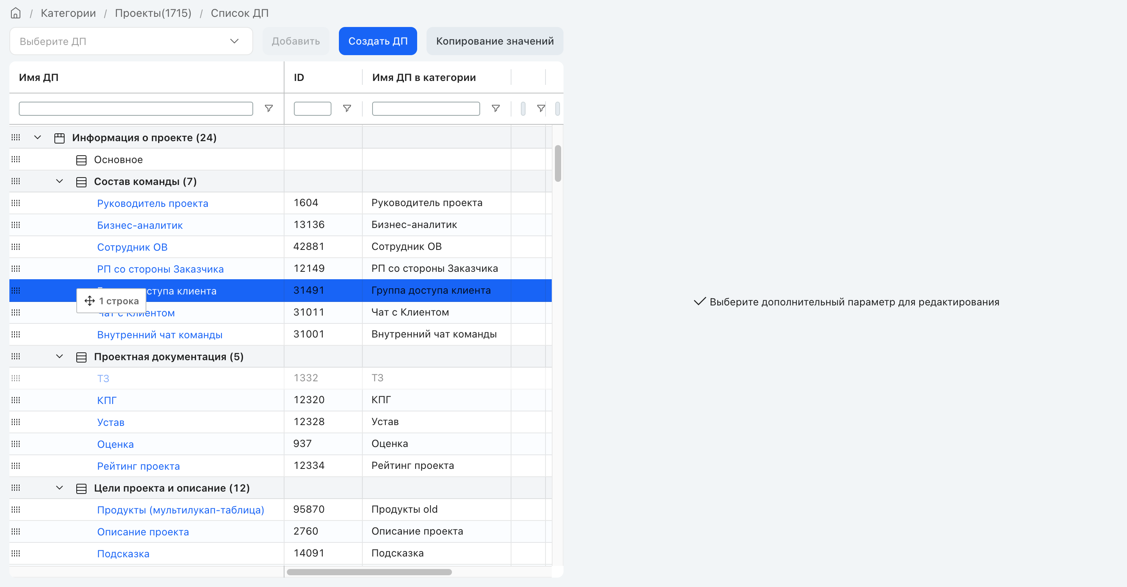Click the ID cell 31491
Screen dimensions: 1127x587
(323, 290)
